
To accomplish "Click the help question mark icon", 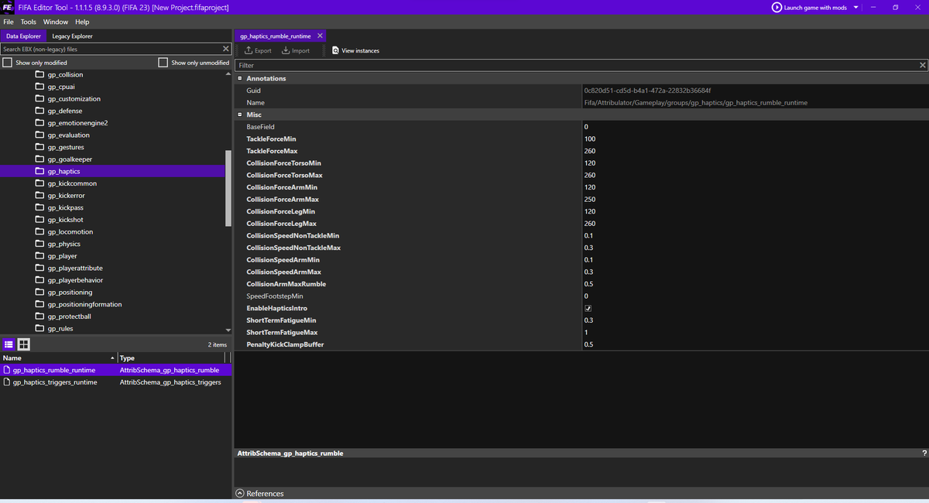I will pos(924,453).
